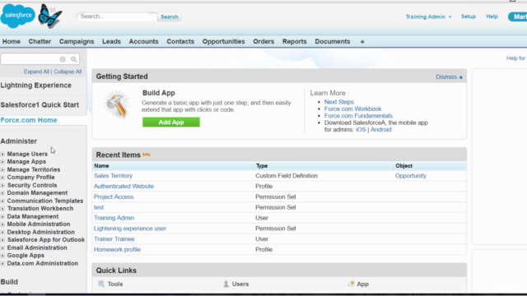
Task: Open the Training Admin user dropdown
Action: click(x=428, y=16)
